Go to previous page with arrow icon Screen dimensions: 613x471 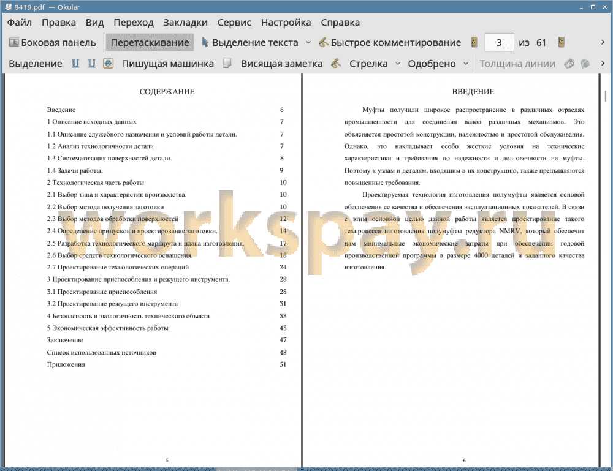(x=474, y=43)
